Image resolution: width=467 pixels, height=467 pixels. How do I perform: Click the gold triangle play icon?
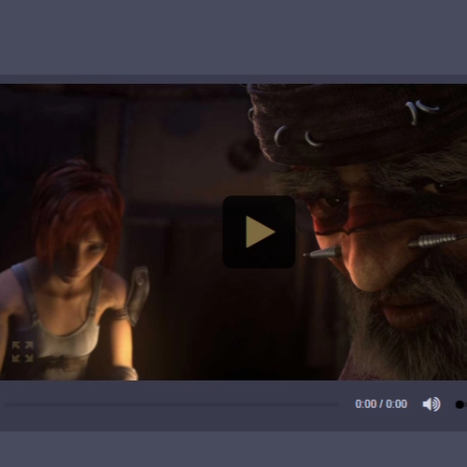tap(260, 232)
